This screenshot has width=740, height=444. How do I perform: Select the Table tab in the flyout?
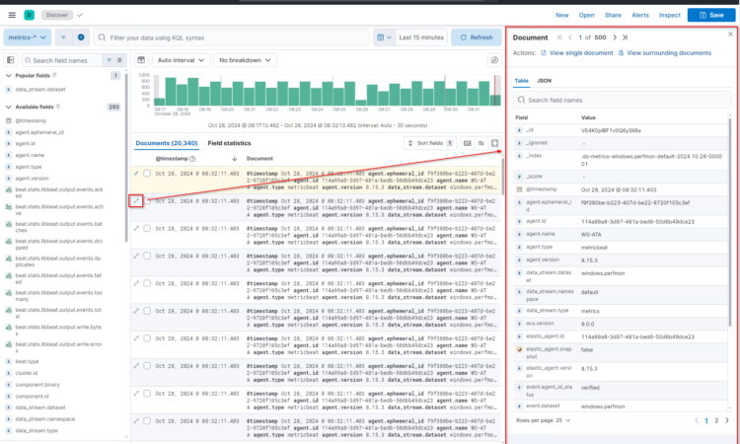click(521, 81)
